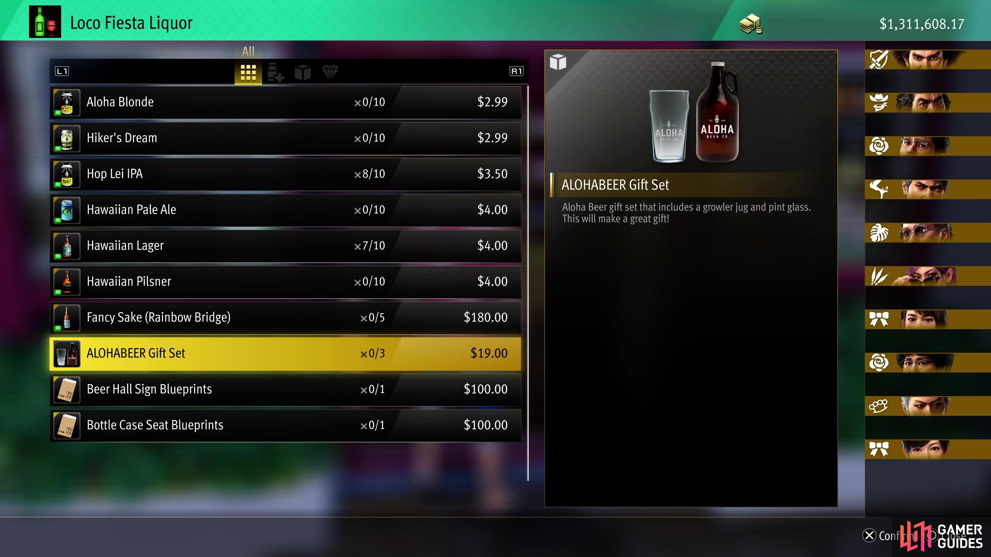Image resolution: width=991 pixels, height=557 pixels.
Task: Switch to the box gifts category icon
Action: (x=303, y=72)
